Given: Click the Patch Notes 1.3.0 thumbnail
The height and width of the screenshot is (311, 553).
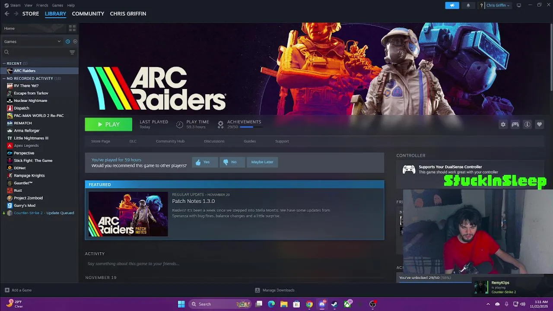Looking at the screenshot, I should [128, 214].
